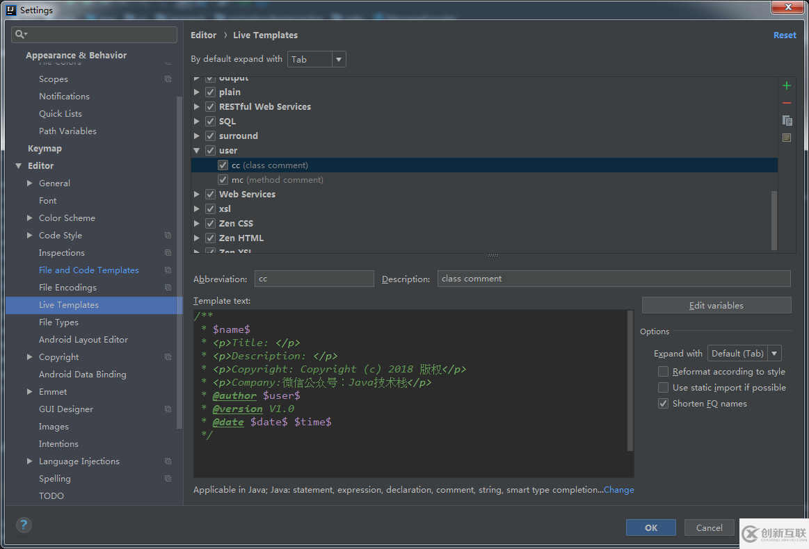Click the duplicate template copy icon
Viewport: 809px width, 549px height.
787,120
